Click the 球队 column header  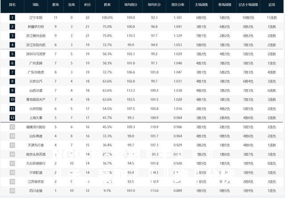(x=36, y=5)
